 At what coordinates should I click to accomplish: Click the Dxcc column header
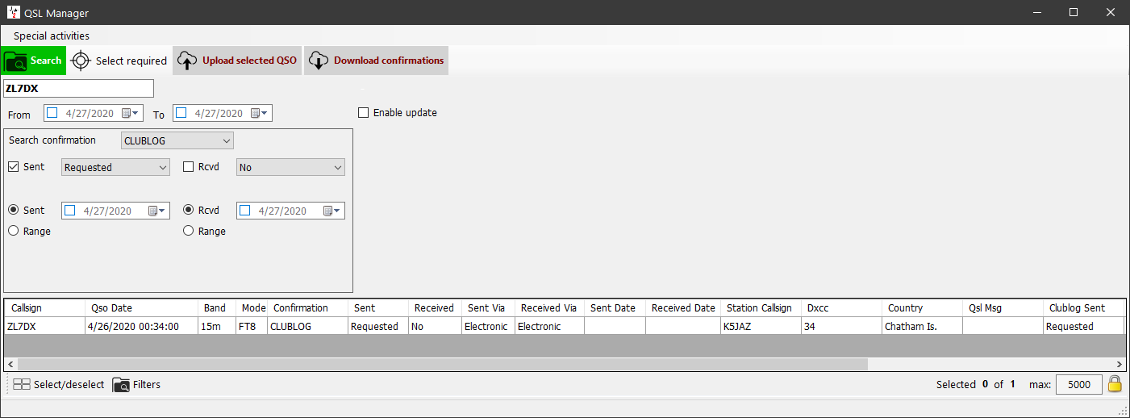pos(841,307)
